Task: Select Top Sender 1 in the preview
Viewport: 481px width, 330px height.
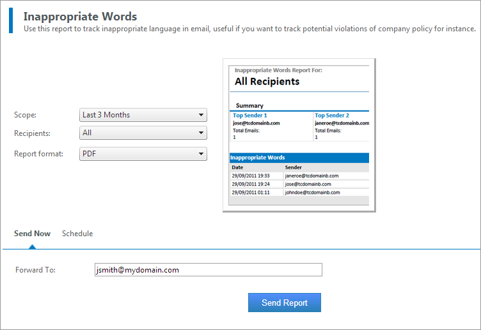Action: pos(250,116)
